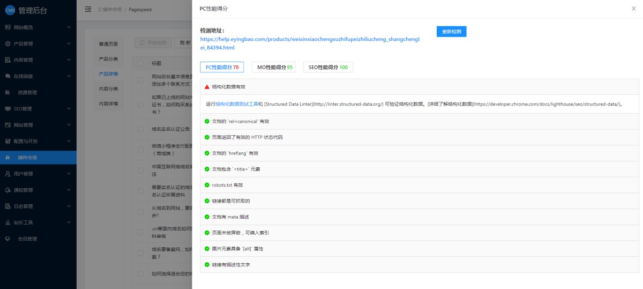This screenshot has width=643, height=289.
Task: Click the 产品管理 cube icon in the sidebar
Action: pyautogui.click(x=8, y=43)
